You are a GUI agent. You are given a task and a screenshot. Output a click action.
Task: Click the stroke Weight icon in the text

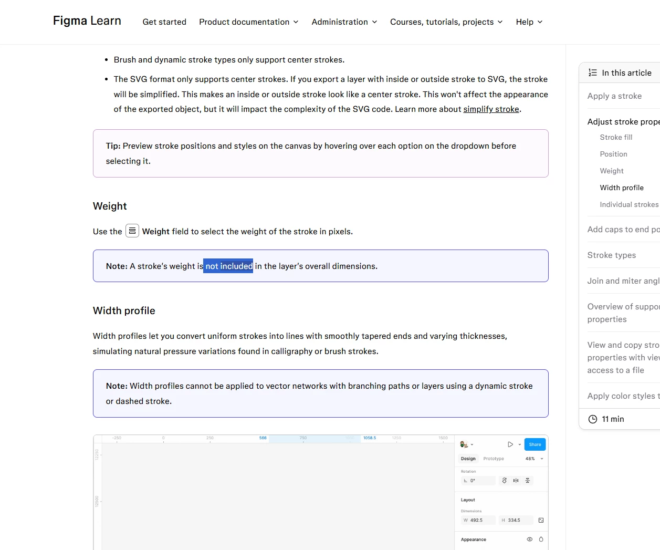coord(132,231)
